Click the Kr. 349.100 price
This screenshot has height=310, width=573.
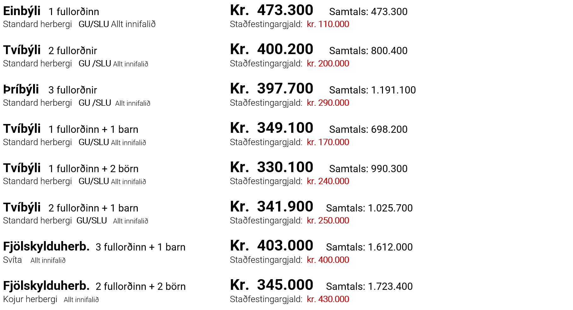click(x=271, y=128)
